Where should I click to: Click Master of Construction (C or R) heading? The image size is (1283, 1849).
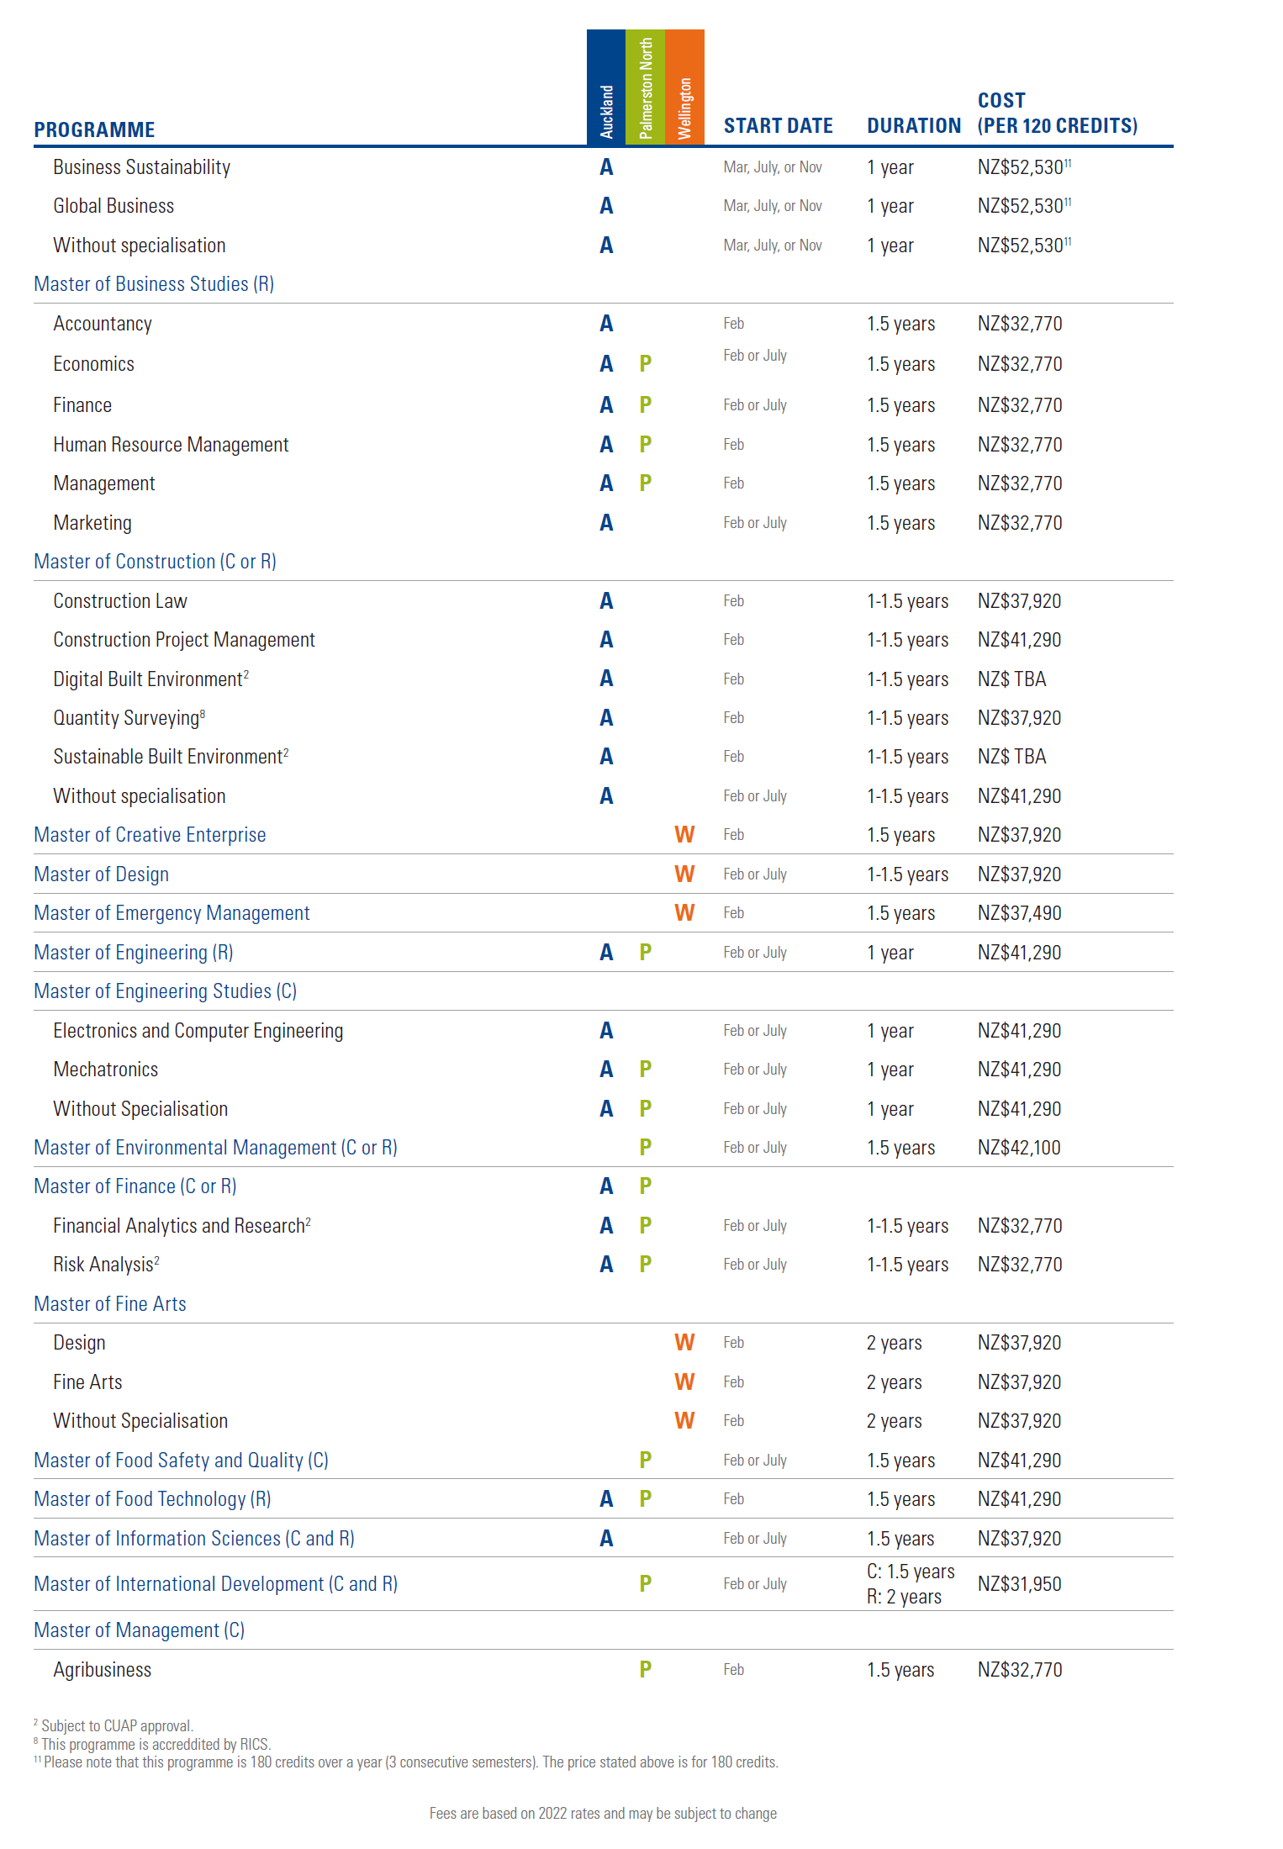pos(155,562)
